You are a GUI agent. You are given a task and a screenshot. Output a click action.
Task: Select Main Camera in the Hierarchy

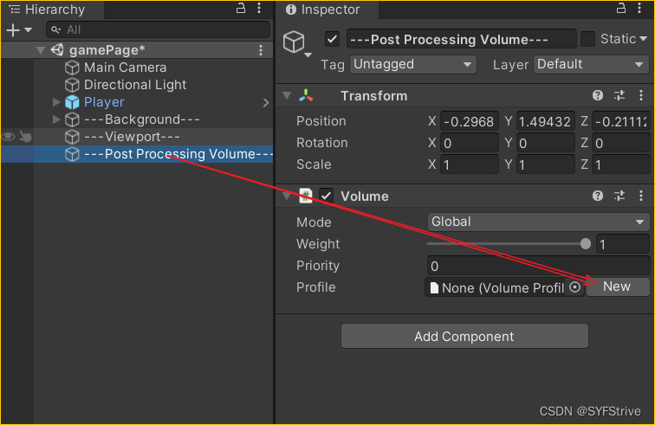point(125,68)
